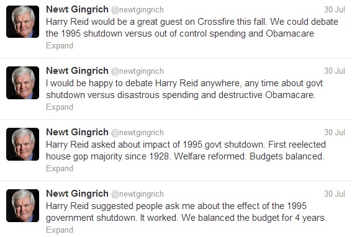This screenshot has height=237, width=352.
Task: Open the Newt Gingrich name on the 'Budgets balanced' tweet
Action: [x=77, y=132]
